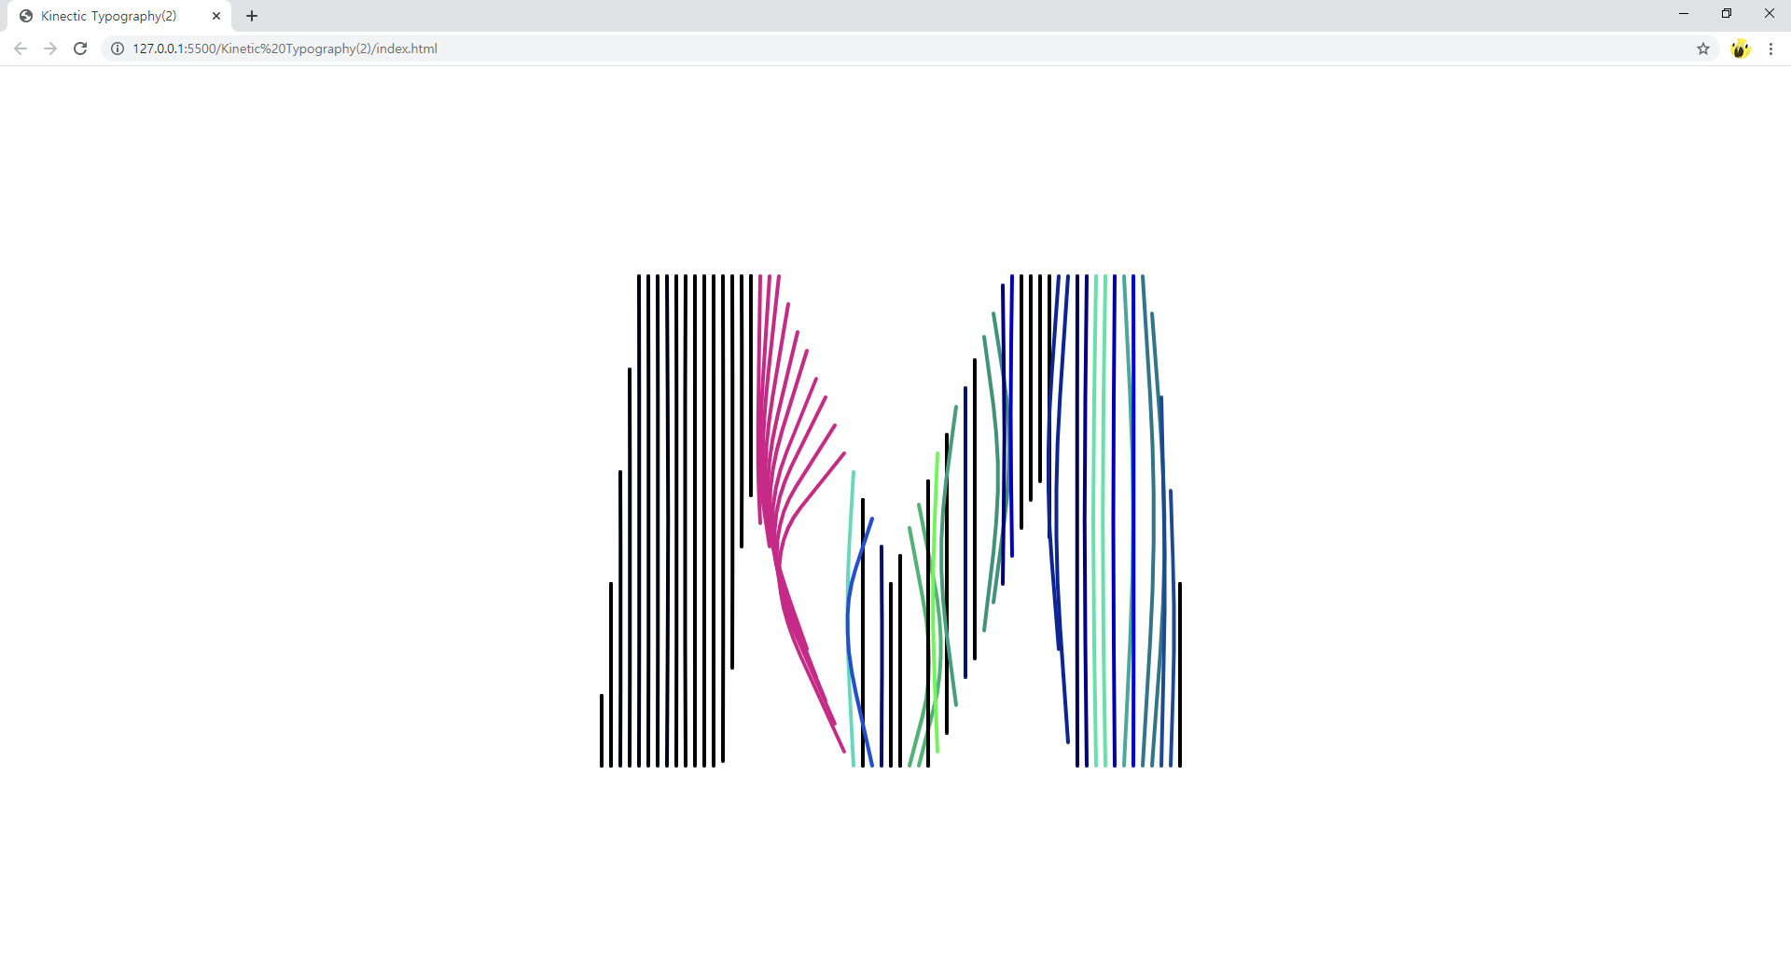The height and width of the screenshot is (970, 1791).
Task: Open the Chrome three-dot menu
Action: tap(1770, 48)
